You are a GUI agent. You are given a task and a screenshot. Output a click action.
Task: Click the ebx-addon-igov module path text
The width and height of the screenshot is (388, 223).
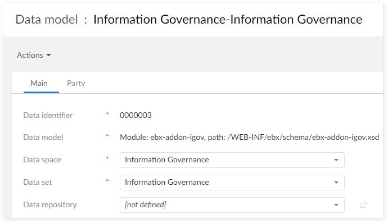click(249, 137)
